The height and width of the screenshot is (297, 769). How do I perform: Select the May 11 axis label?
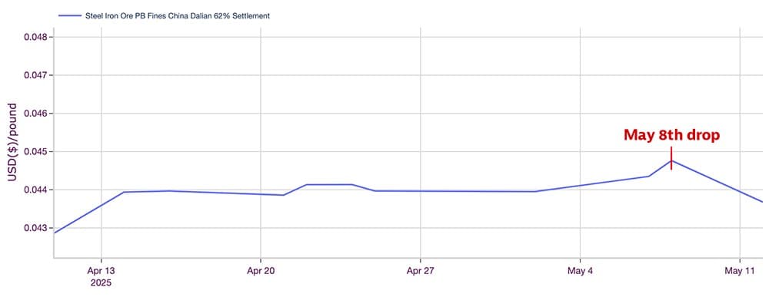[740, 272]
